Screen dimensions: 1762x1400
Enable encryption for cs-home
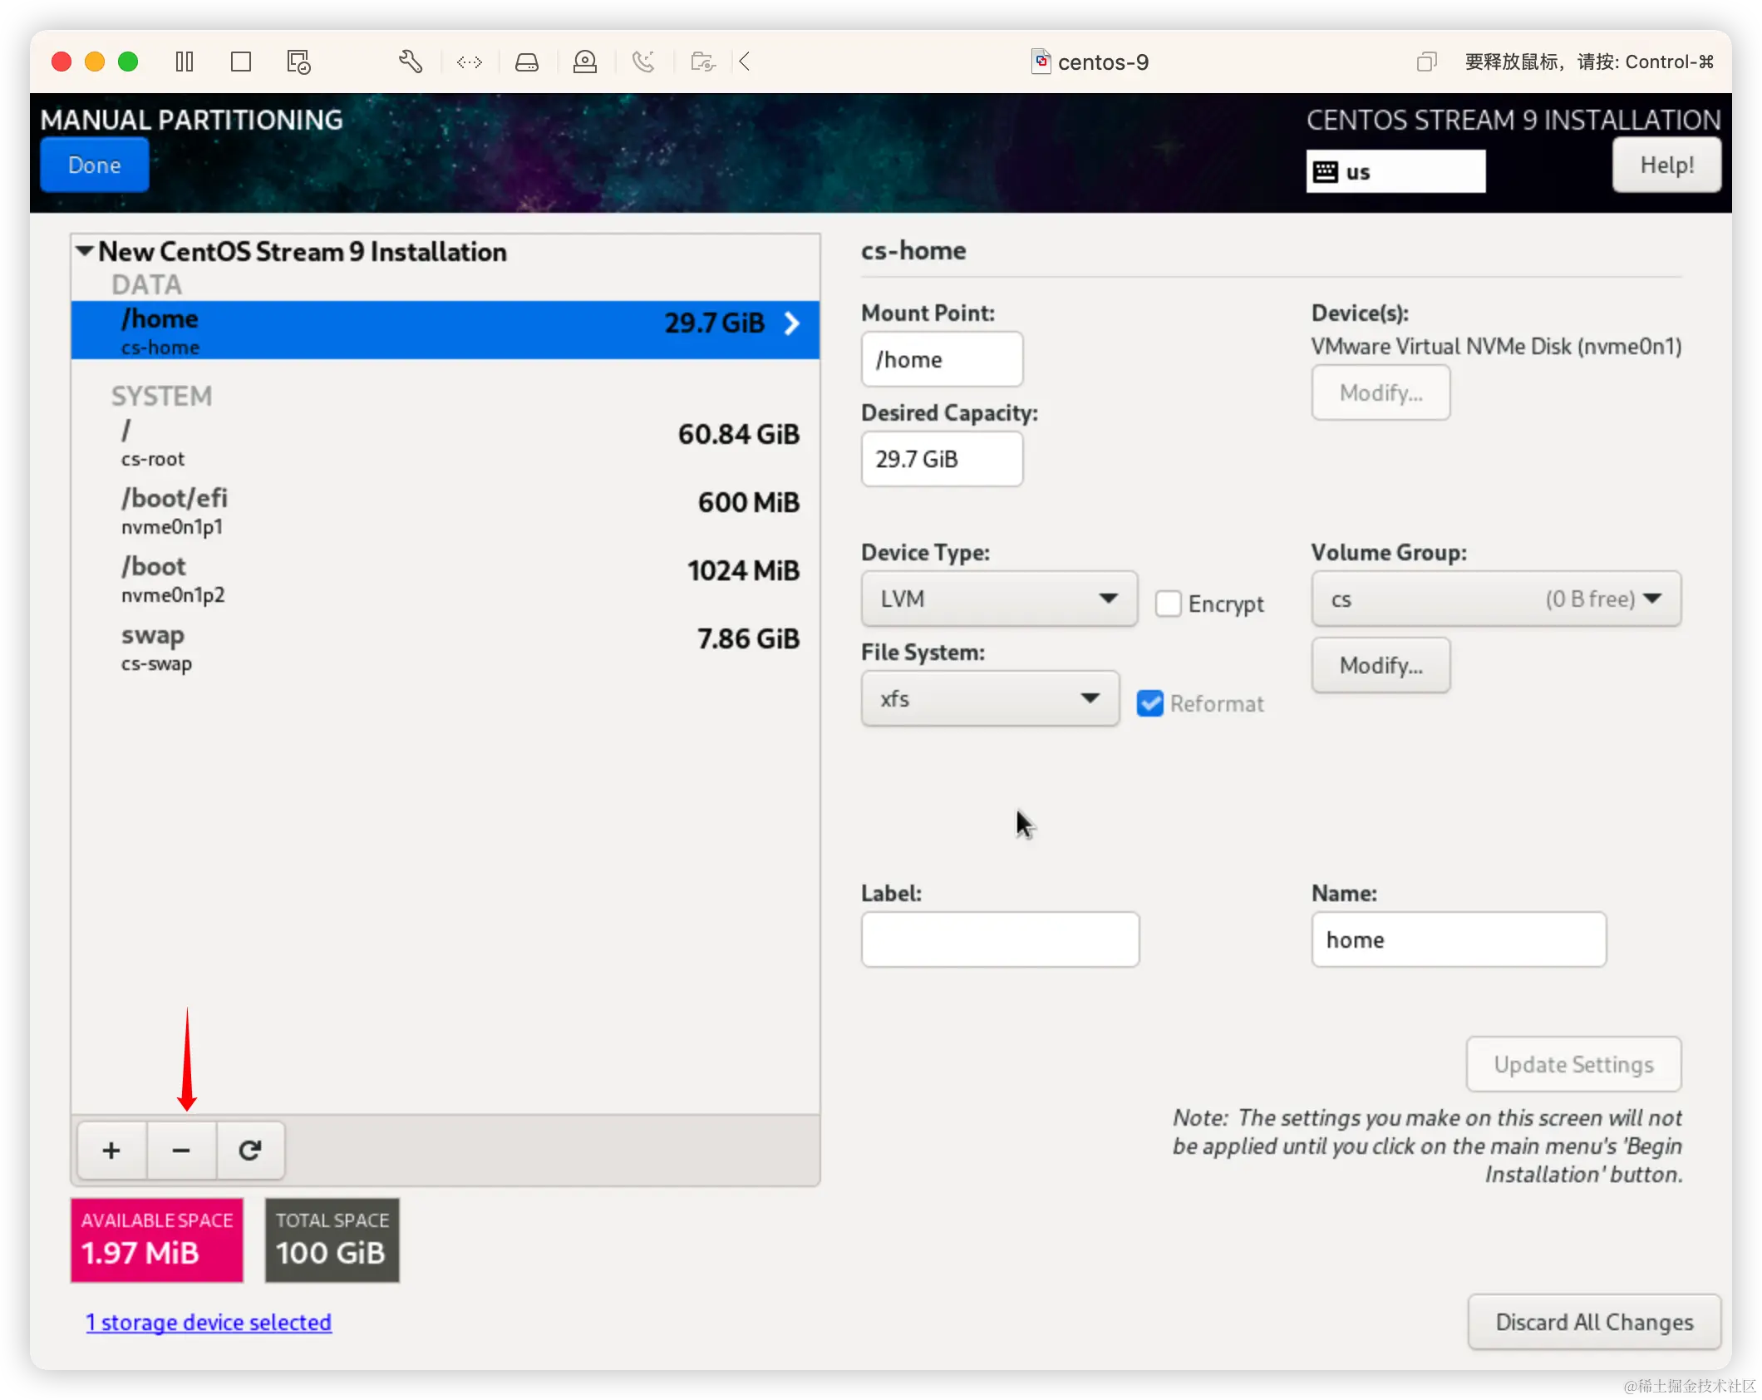[1169, 604]
